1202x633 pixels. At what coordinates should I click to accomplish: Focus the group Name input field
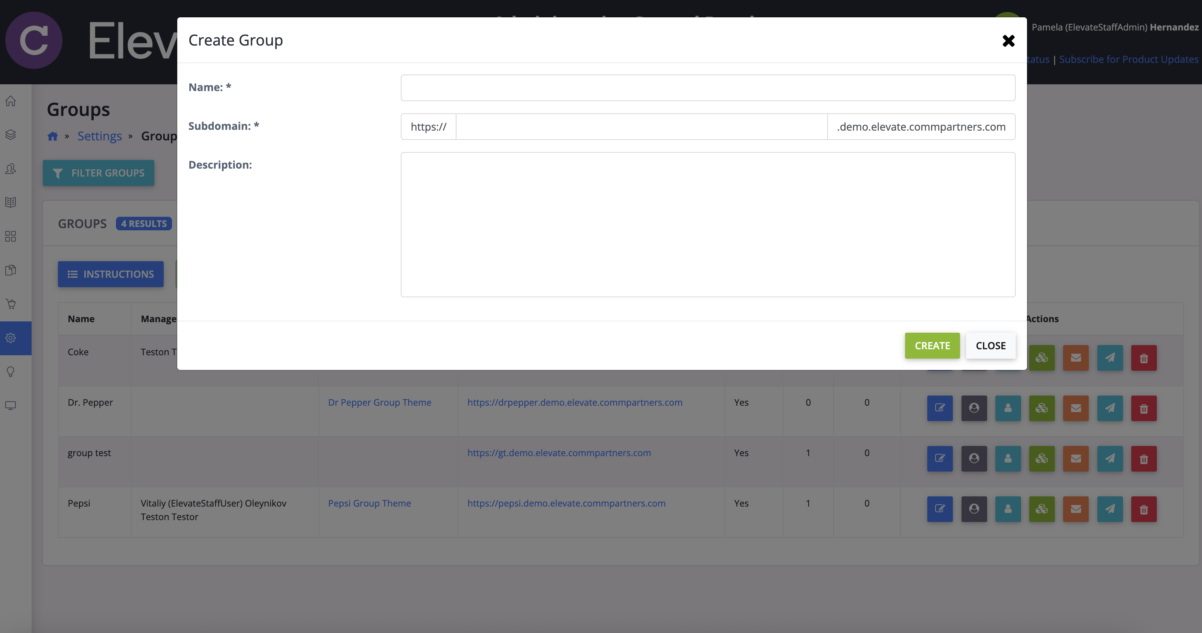pyautogui.click(x=708, y=88)
